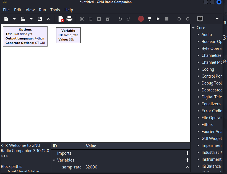Expand the Deprecated category
The image size is (227, 174).
pos(198,90)
